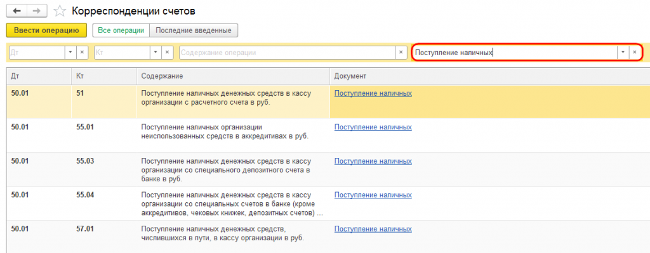Screen dimensions: 650x253
Task: Clear the Дт filter field
Action: (x=82, y=53)
